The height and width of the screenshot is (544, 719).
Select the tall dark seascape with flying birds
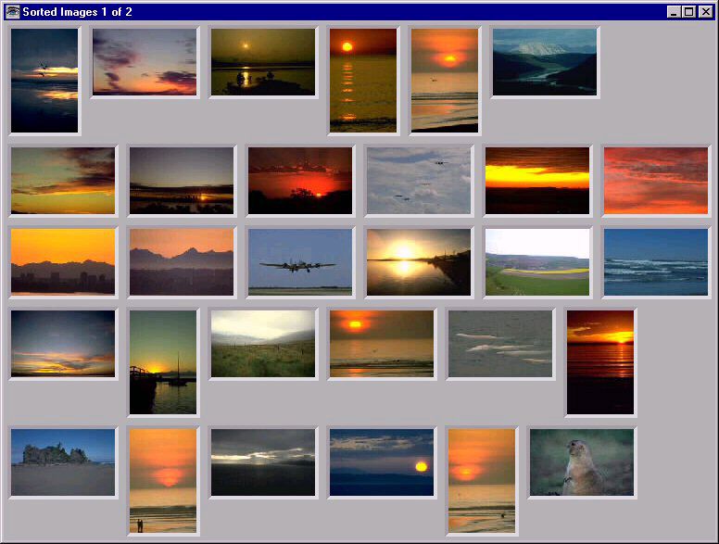tap(44, 81)
